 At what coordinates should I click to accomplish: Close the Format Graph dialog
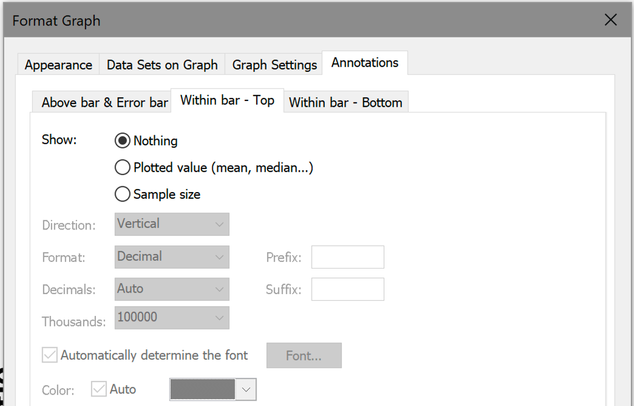pos(610,20)
